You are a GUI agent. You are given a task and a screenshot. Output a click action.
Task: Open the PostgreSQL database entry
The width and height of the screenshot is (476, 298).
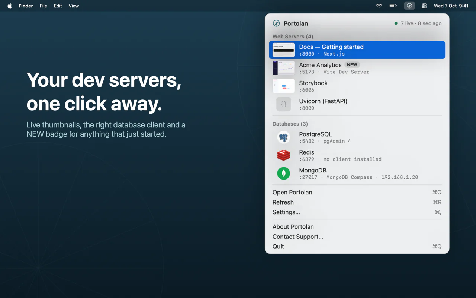[x=357, y=137]
